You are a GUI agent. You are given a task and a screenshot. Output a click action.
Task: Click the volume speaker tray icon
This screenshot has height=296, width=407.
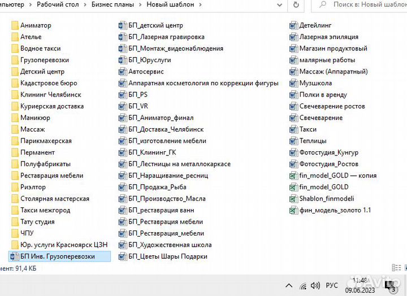316,285
